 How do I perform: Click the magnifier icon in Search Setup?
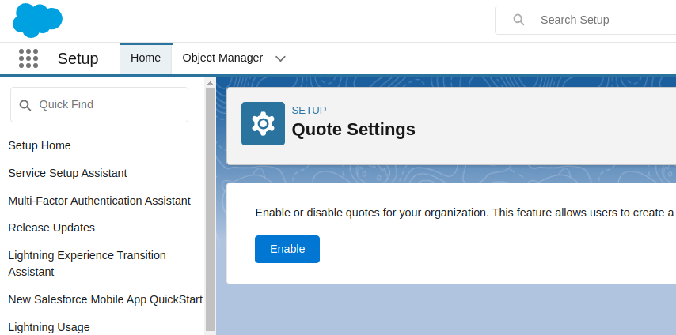pos(518,20)
